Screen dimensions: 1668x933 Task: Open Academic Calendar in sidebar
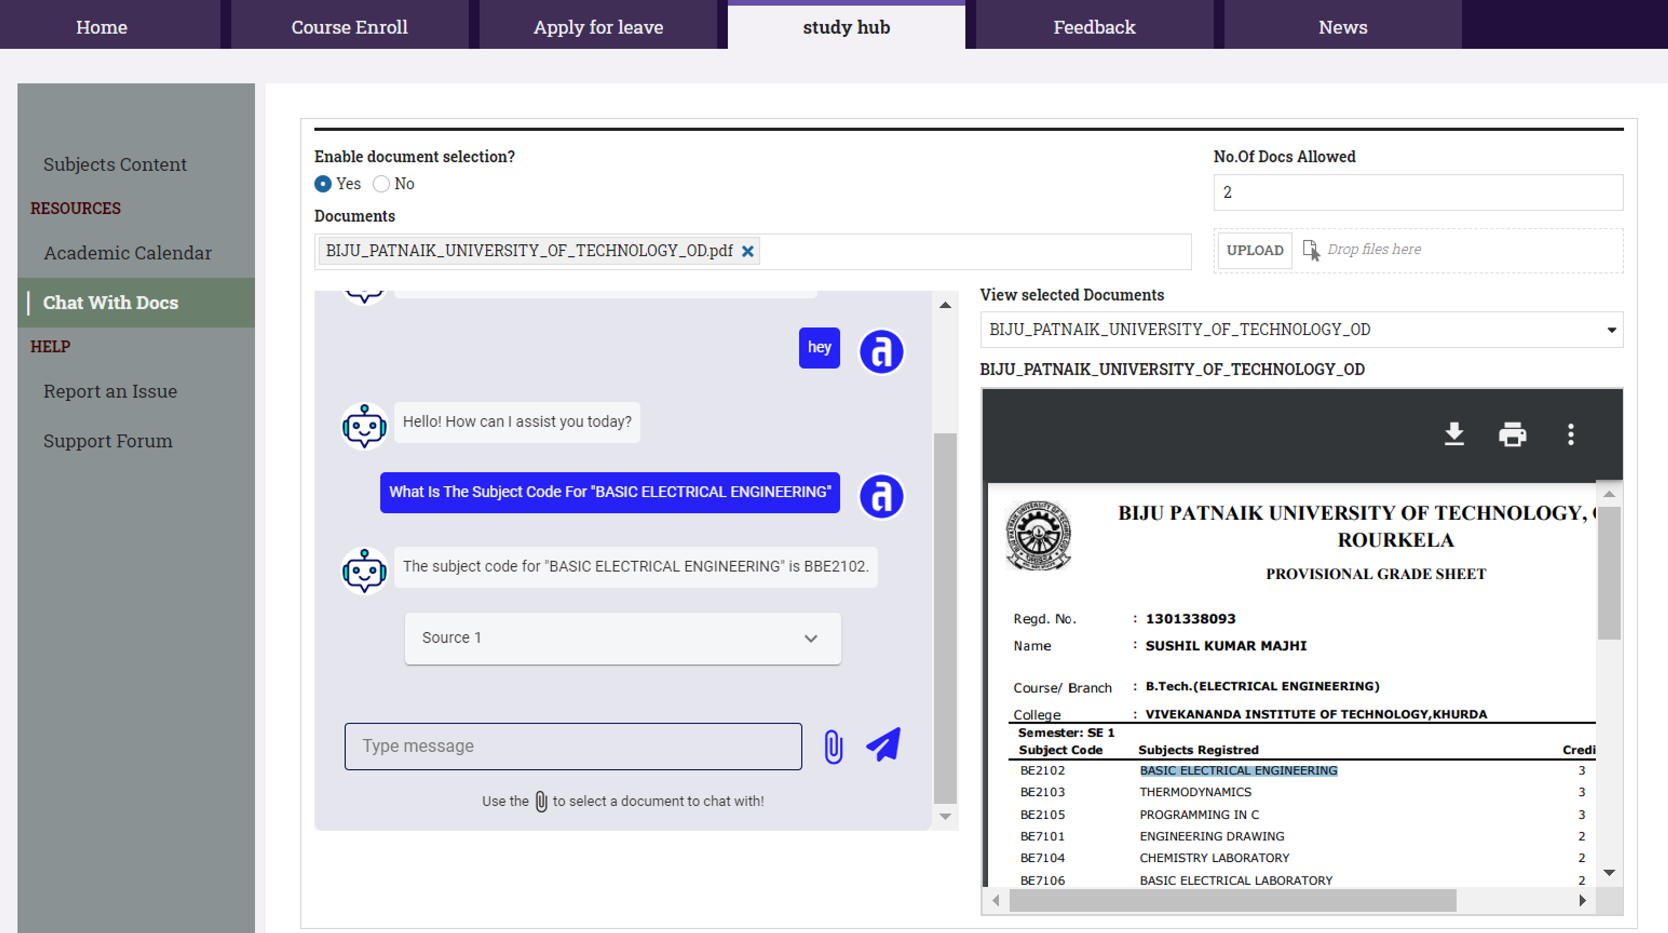tap(128, 252)
